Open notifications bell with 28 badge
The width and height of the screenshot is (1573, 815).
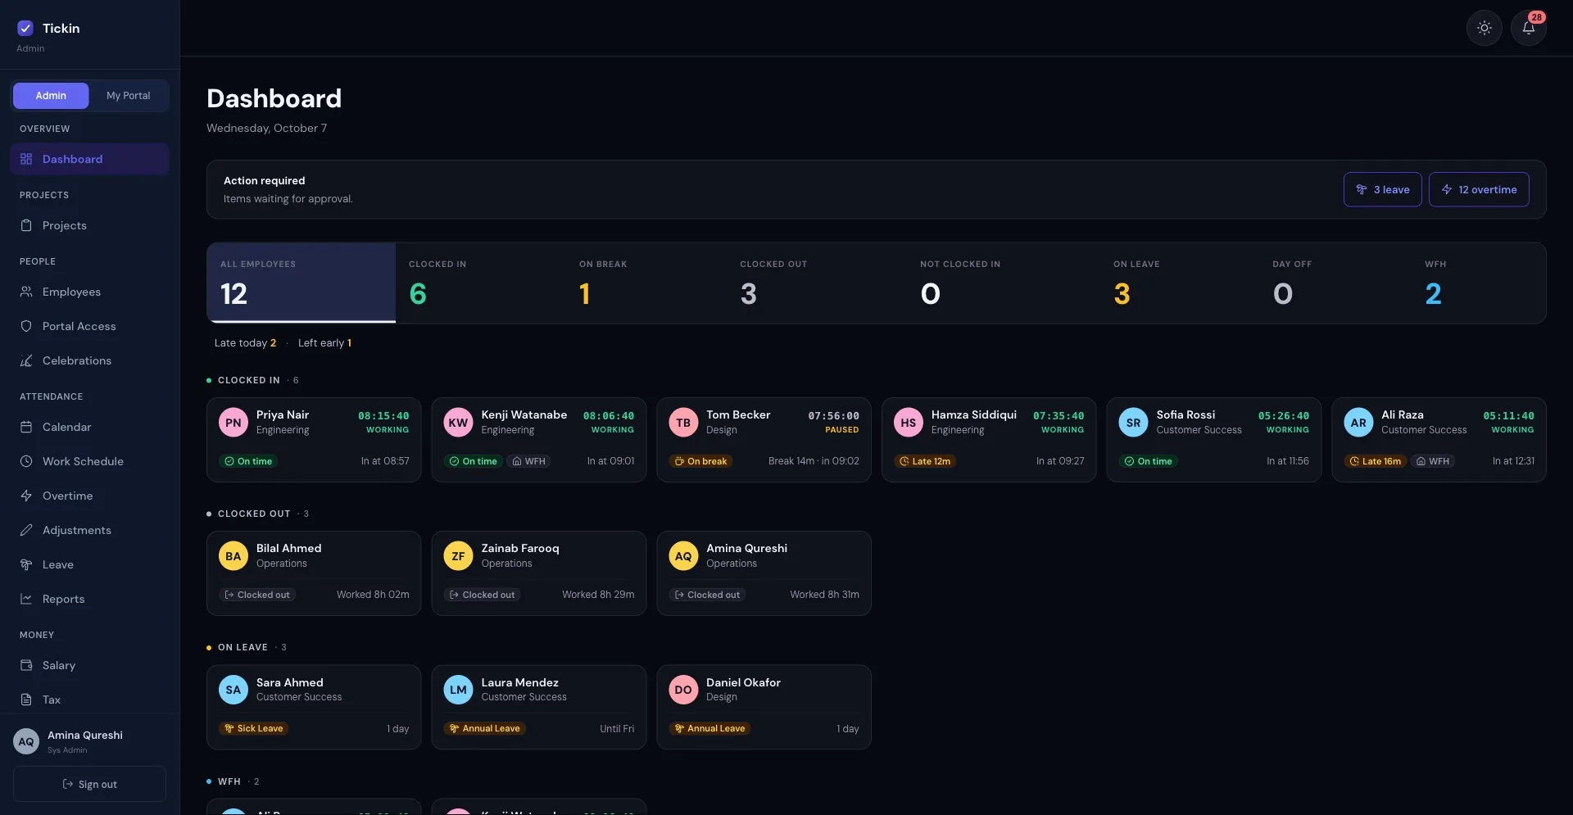coord(1528,28)
